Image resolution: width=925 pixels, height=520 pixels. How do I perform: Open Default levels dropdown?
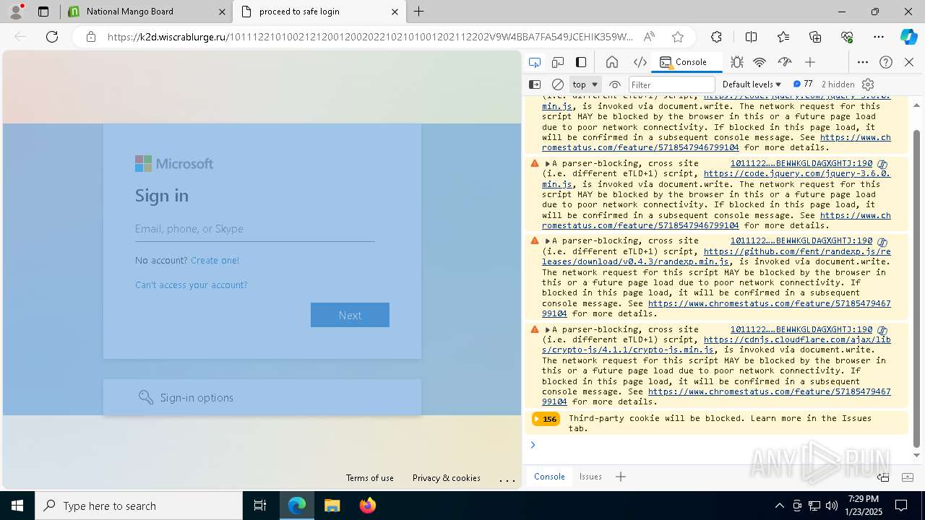[752, 84]
